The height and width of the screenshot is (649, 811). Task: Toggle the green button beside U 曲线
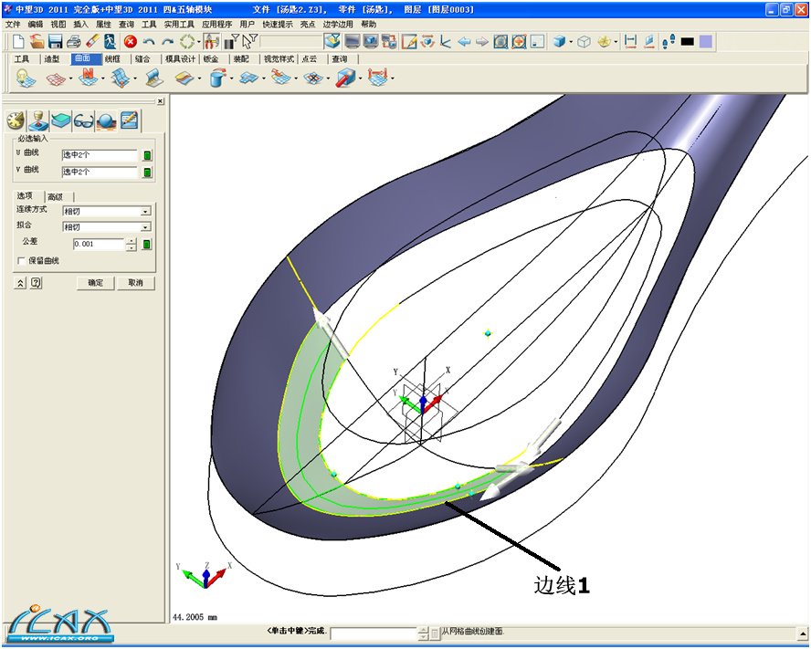[147, 155]
